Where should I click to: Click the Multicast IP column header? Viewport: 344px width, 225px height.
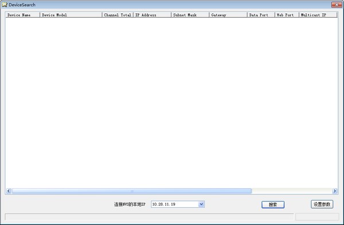point(318,15)
